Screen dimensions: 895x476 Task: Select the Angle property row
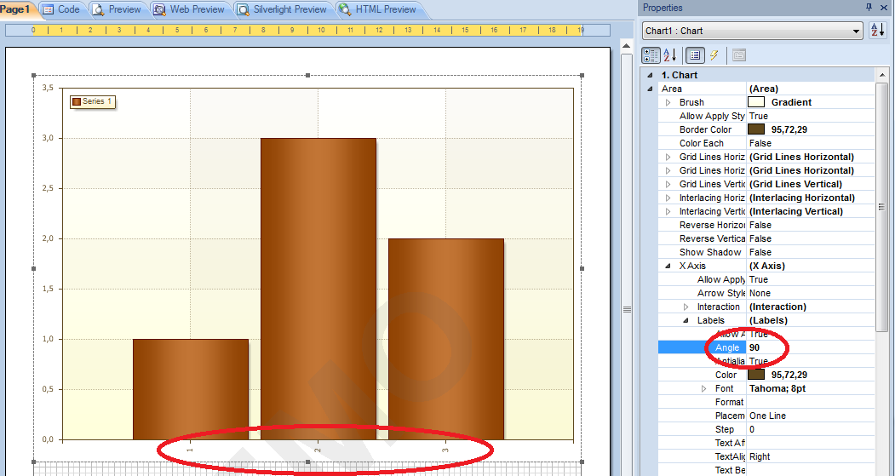coord(766,347)
